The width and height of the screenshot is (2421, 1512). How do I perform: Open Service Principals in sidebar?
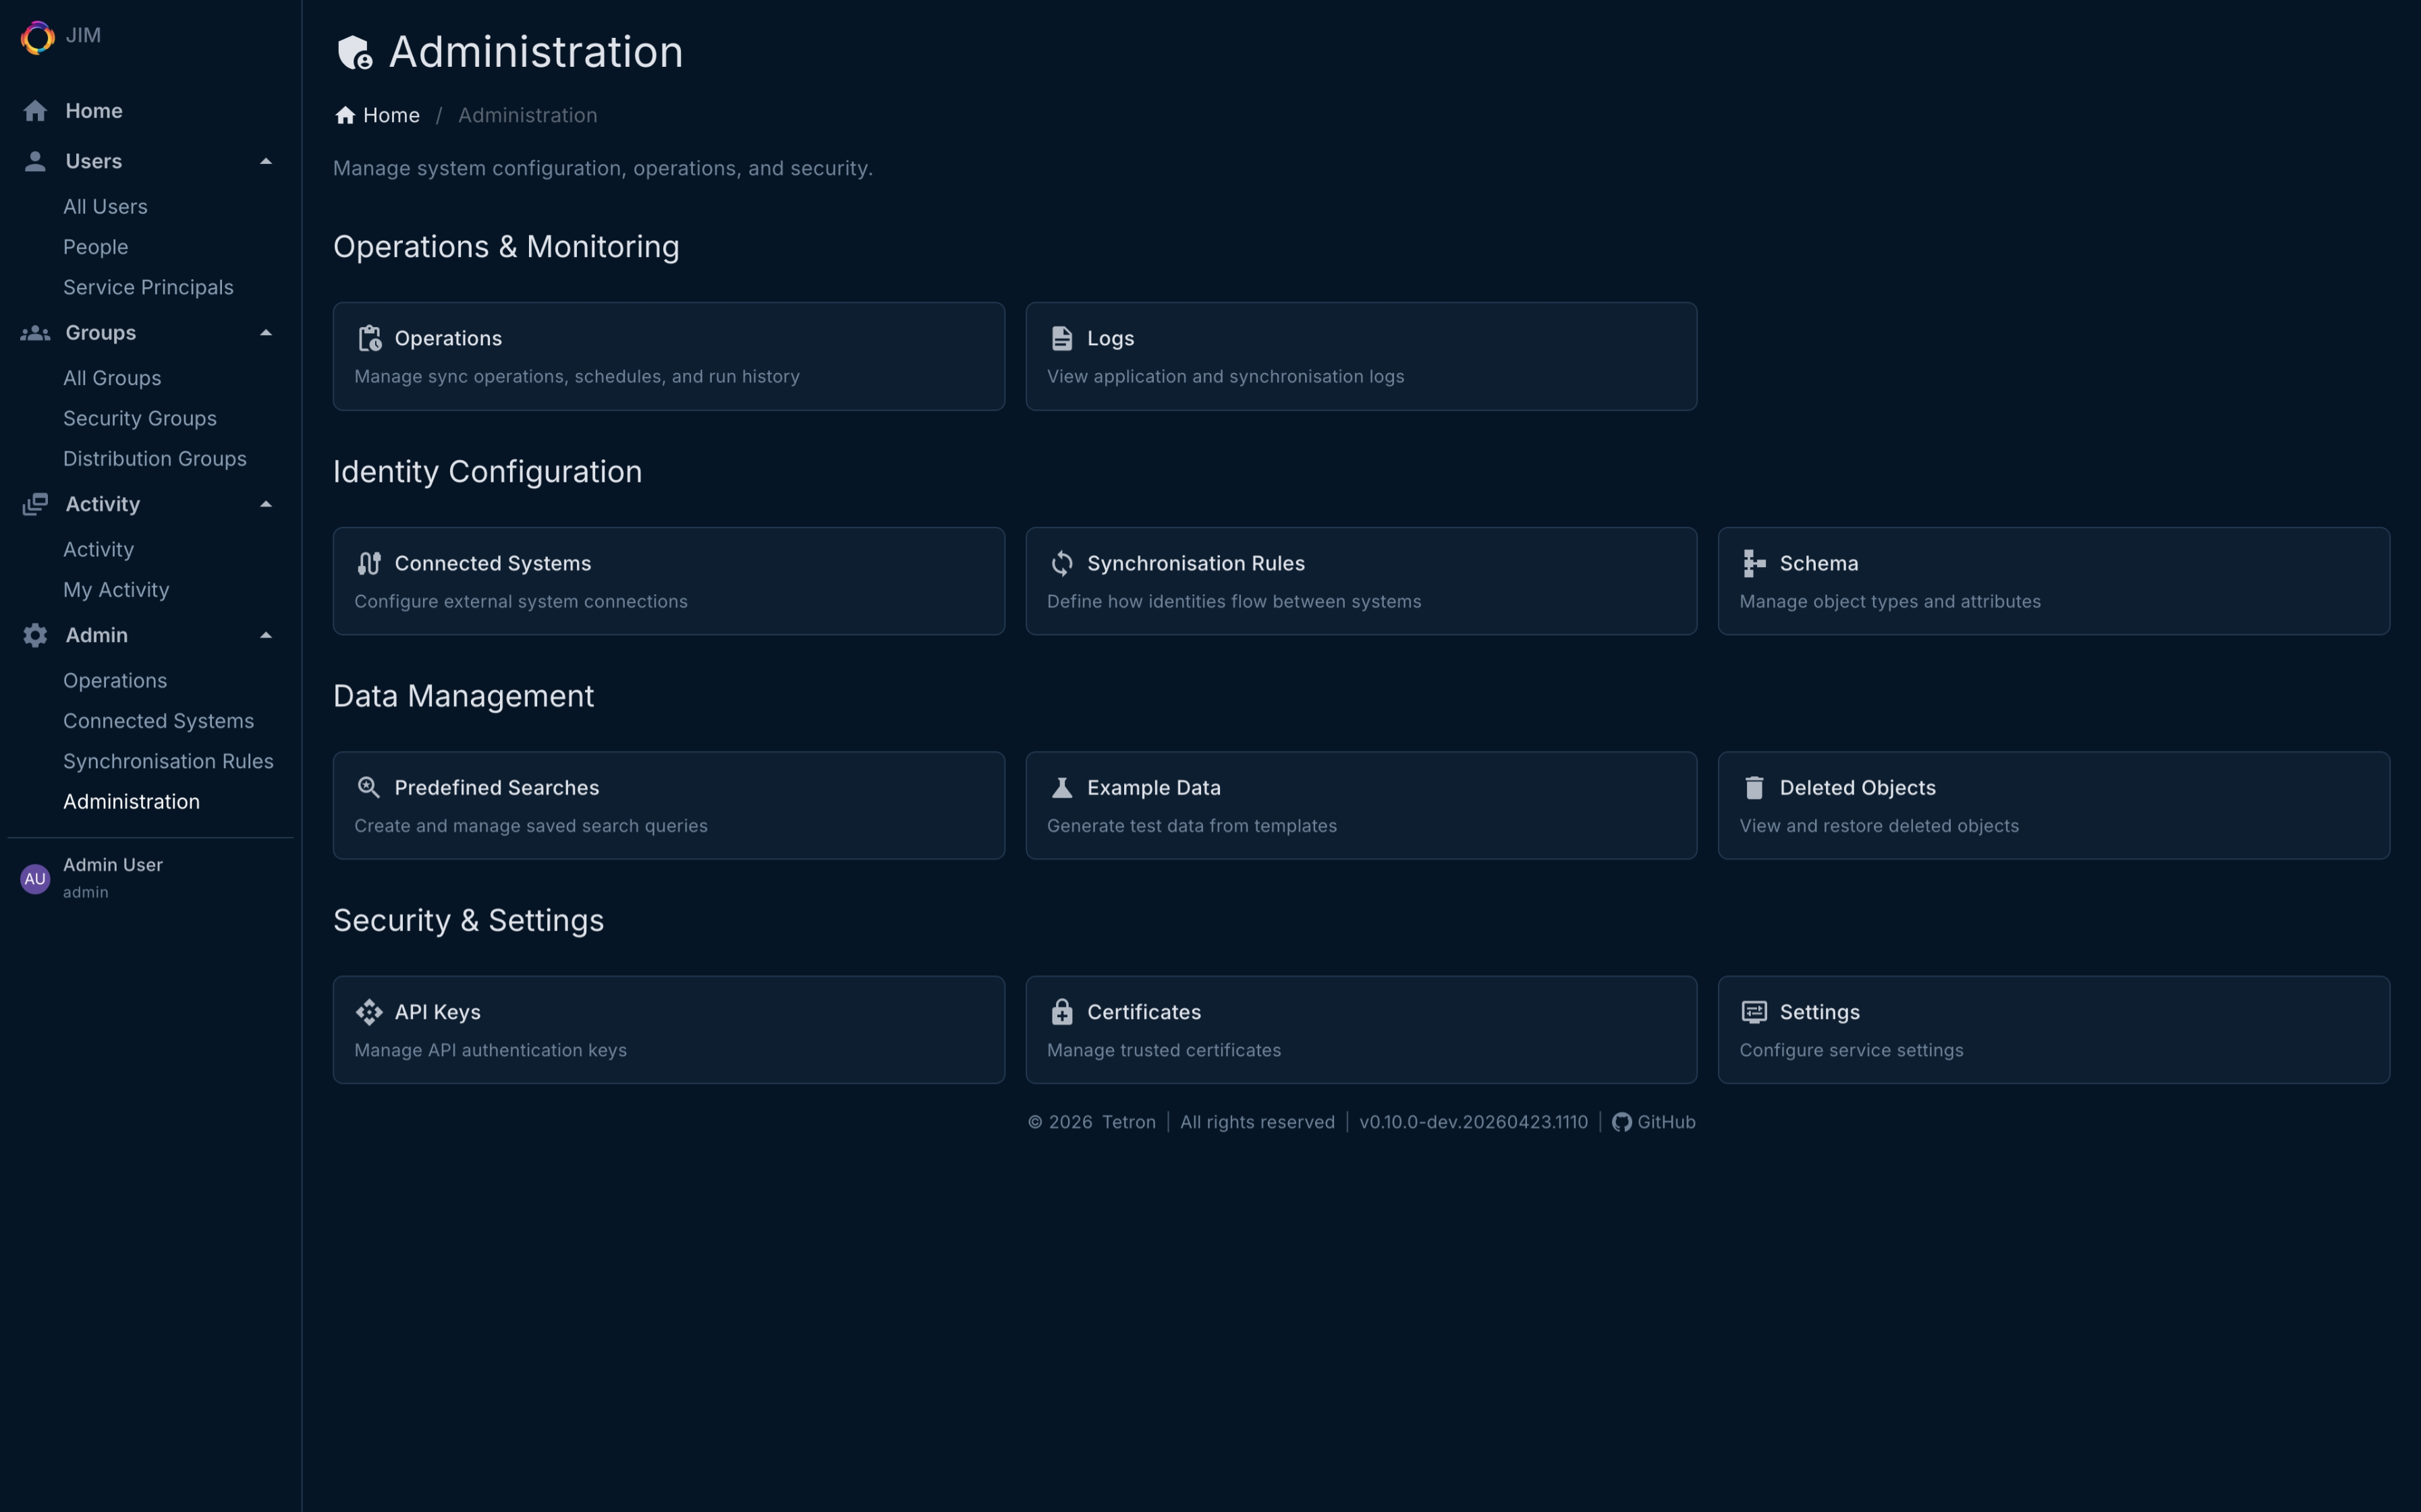pos(148,287)
